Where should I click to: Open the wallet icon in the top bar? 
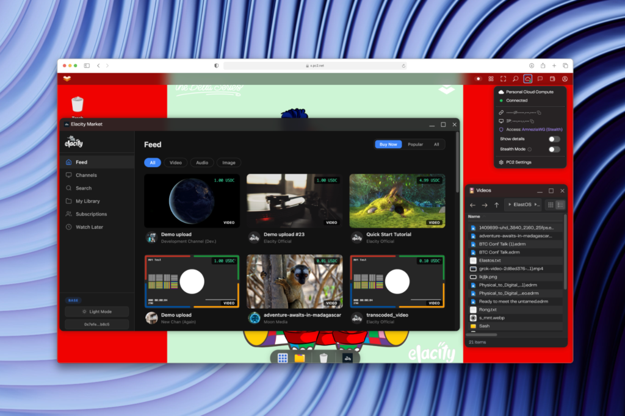(x=552, y=79)
